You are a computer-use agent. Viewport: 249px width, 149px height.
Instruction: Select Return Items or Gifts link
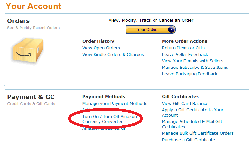coord(183,48)
